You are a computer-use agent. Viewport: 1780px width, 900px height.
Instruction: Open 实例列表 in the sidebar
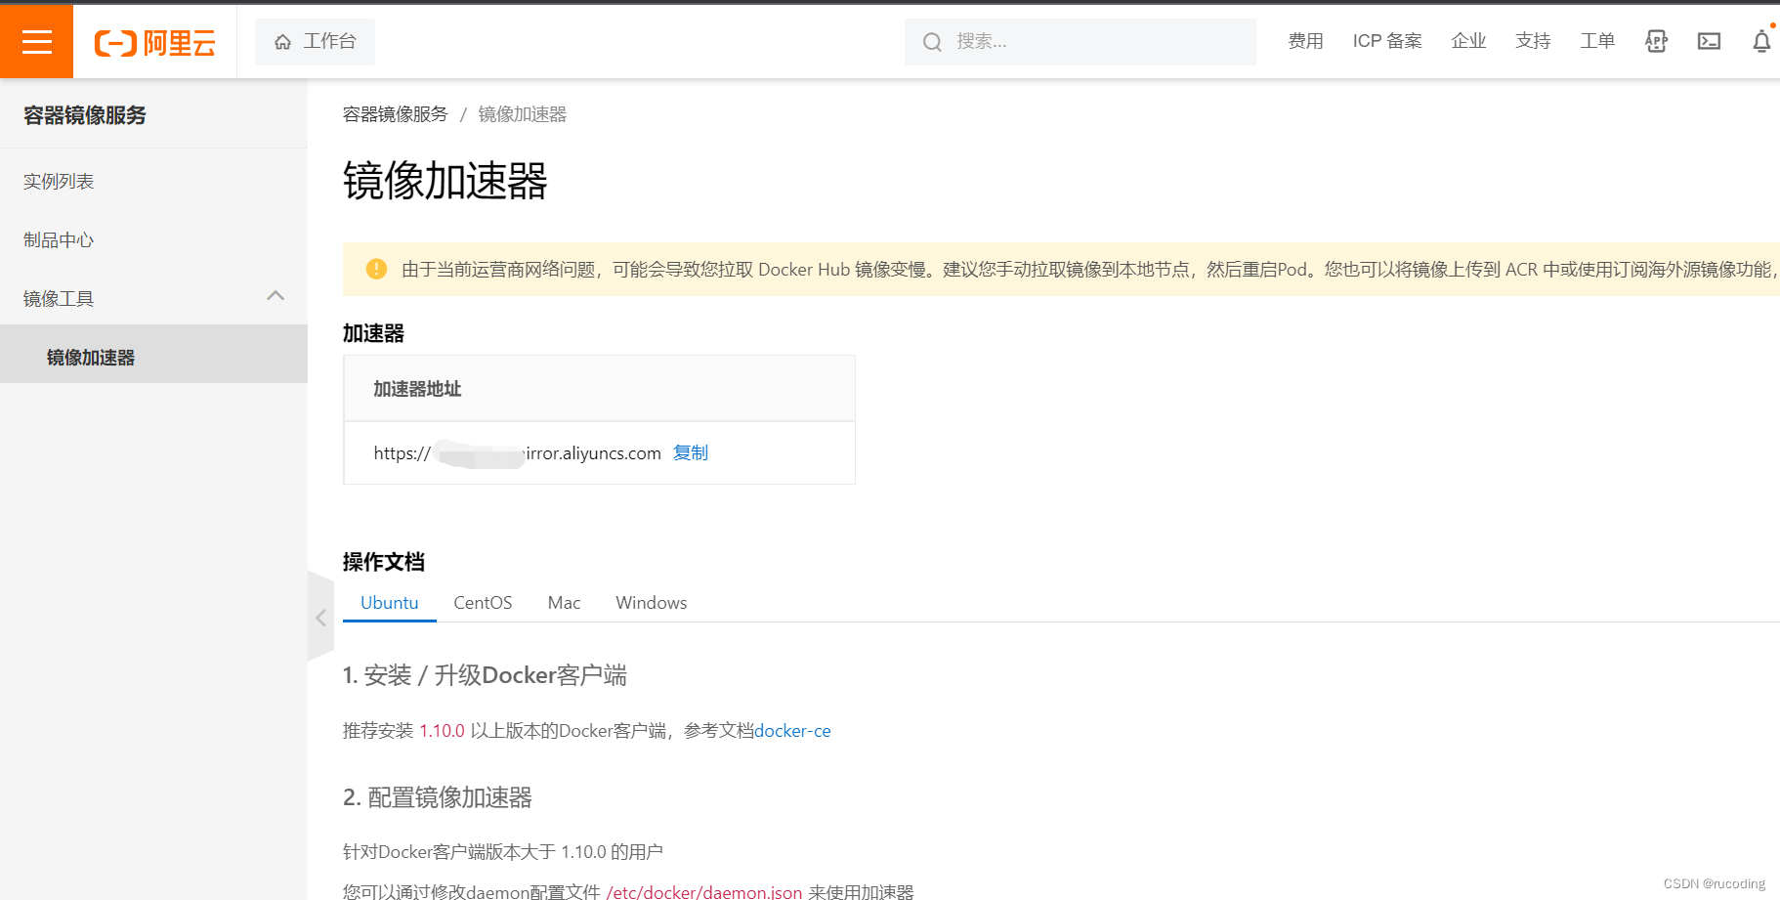tap(58, 180)
